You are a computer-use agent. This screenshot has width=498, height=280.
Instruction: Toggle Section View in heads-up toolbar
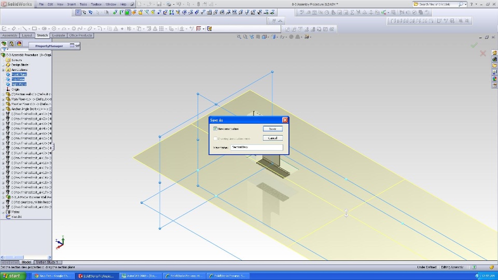coord(258,37)
